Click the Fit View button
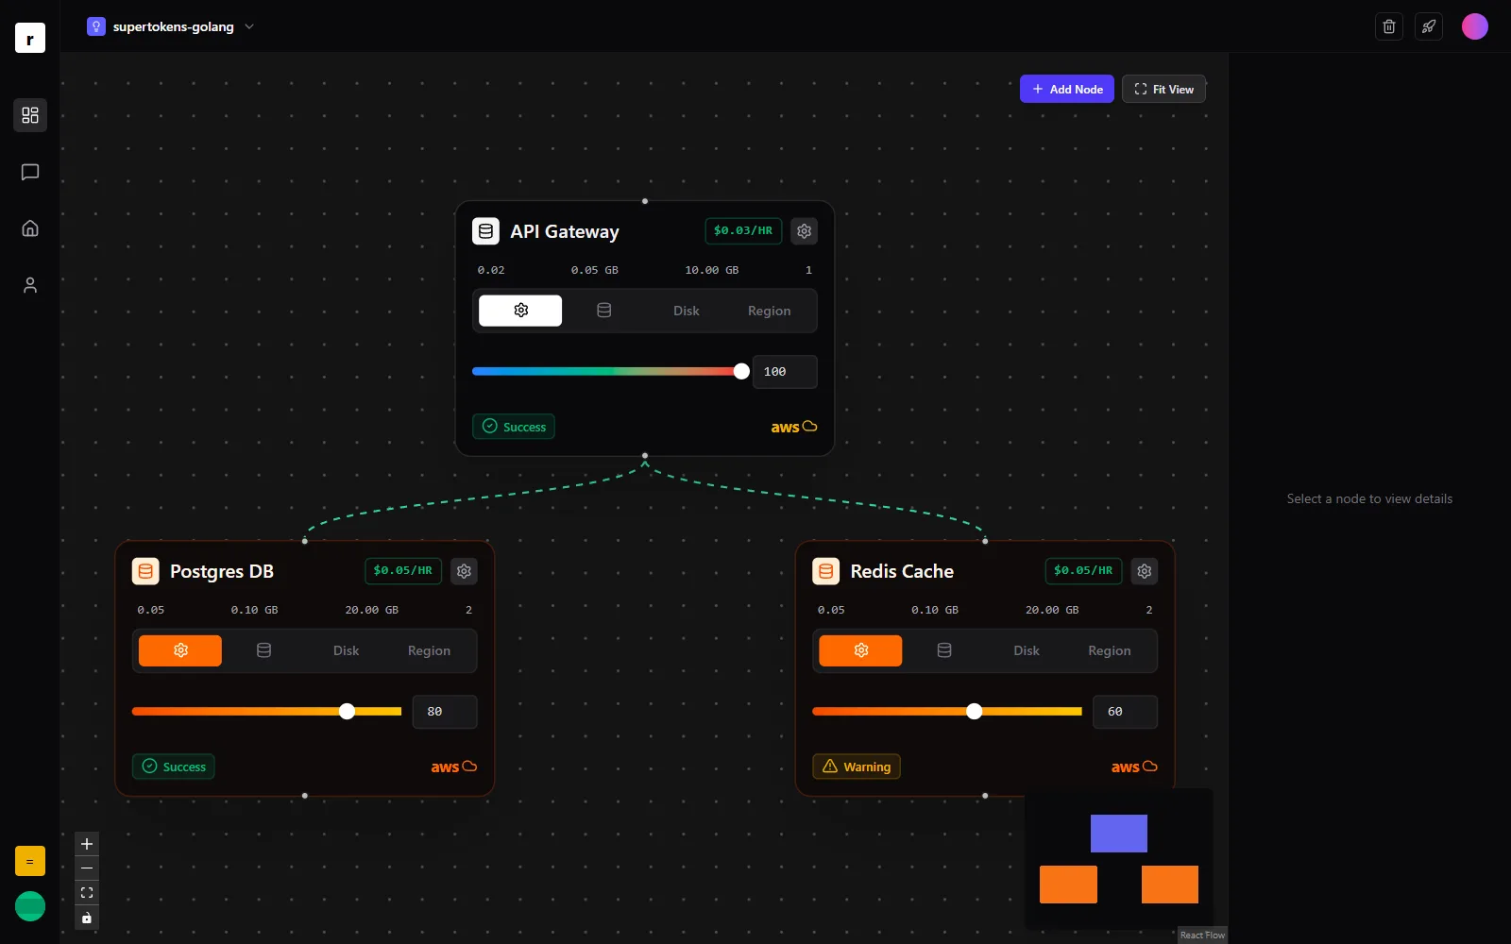 1163,89
